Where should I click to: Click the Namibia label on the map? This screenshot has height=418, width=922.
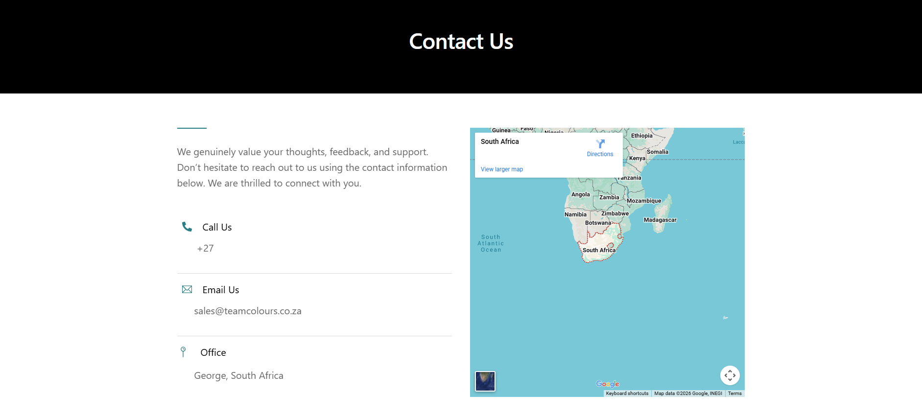(575, 214)
